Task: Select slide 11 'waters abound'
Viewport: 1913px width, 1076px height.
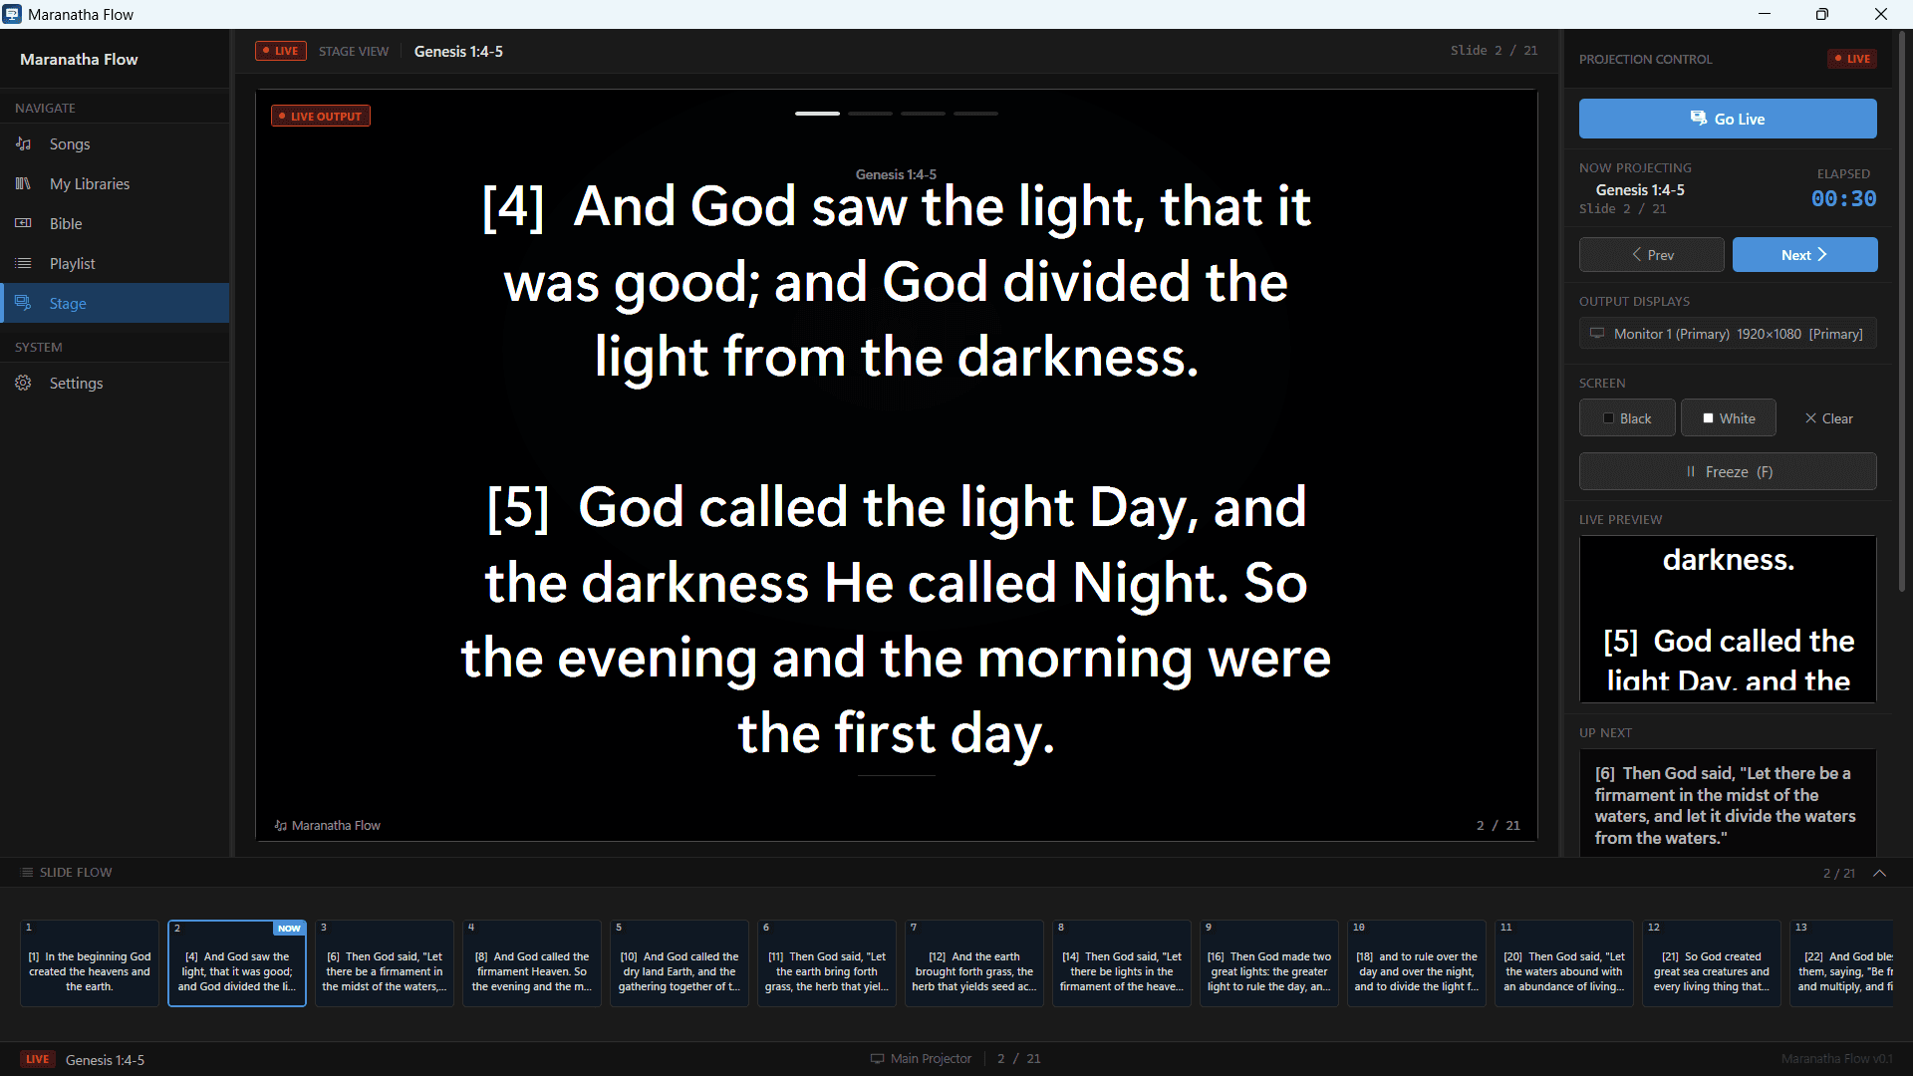Action: [1564, 962]
